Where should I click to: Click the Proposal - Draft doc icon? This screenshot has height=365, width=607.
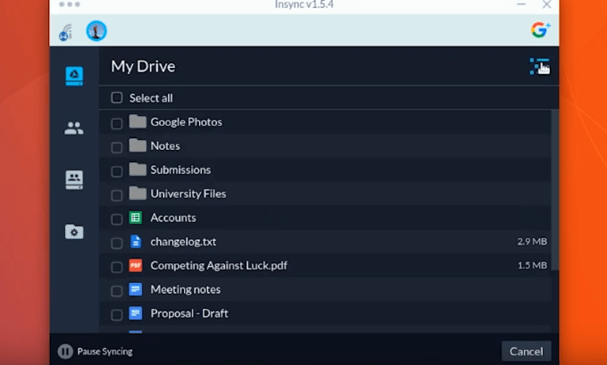point(136,313)
